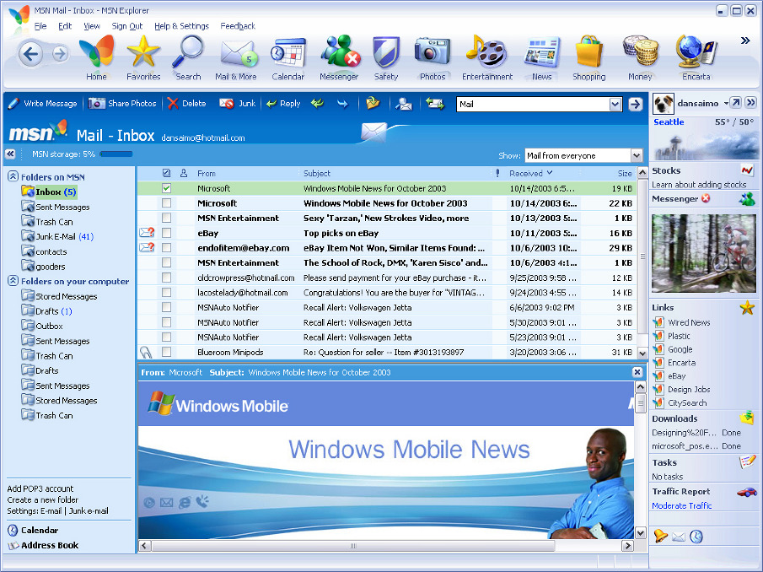This screenshot has width=763, height=572.
Task: Click the Photos camera icon
Action: pyautogui.click(x=432, y=55)
